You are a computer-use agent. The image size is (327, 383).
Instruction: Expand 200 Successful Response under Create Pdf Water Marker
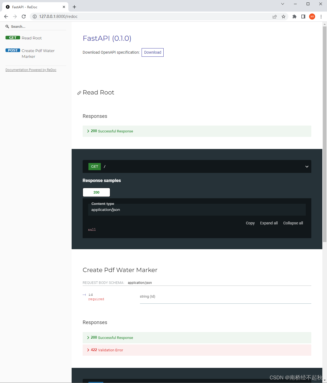click(x=197, y=338)
